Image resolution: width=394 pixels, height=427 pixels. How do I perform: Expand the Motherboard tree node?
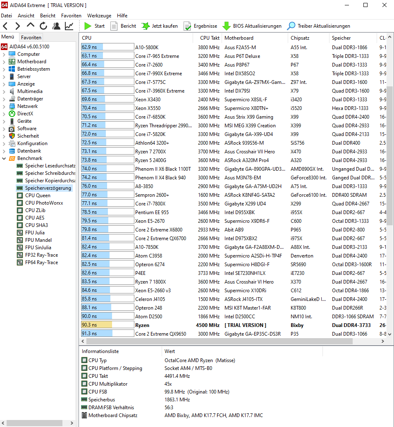pyautogui.click(x=4, y=62)
